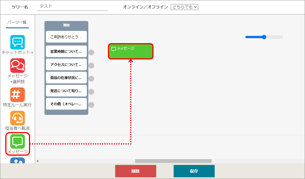Click the connector dot beside その他（オペレー
Image resolution: width=305 pixels, height=179 pixels.
pyautogui.click(x=91, y=105)
